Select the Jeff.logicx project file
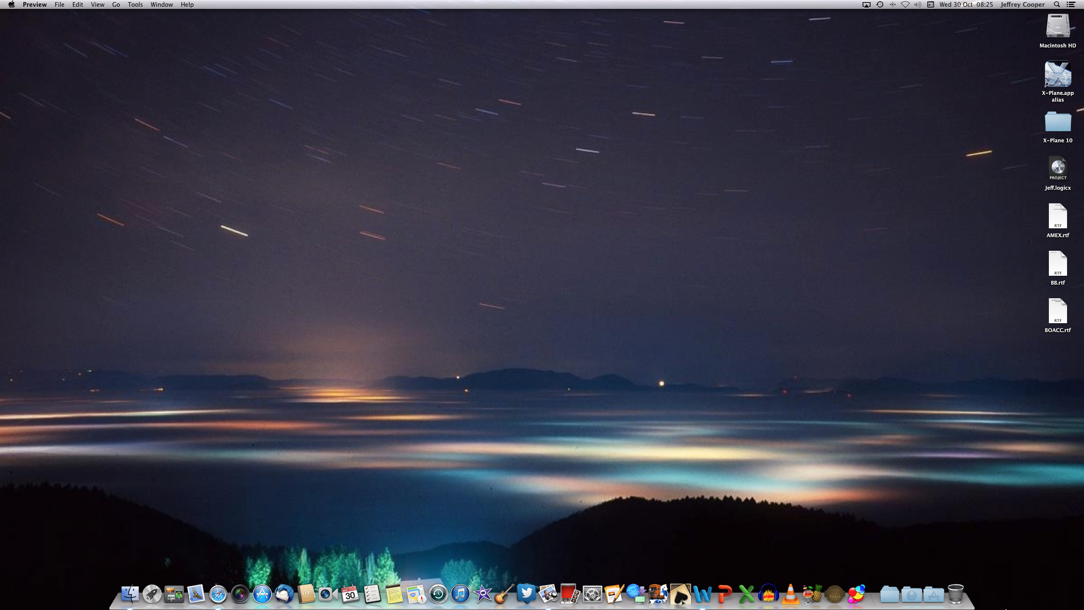This screenshot has width=1084, height=610. pyautogui.click(x=1058, y=174)
